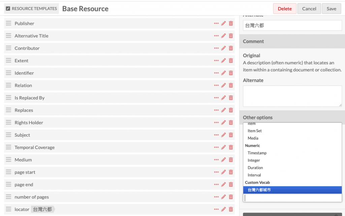
Task: Click the pencil icon for the locator row
Action: (x=223, y=209)
